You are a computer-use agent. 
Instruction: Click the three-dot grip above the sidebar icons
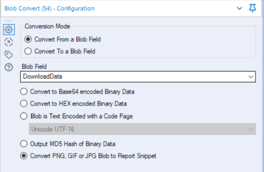[8, 21]
